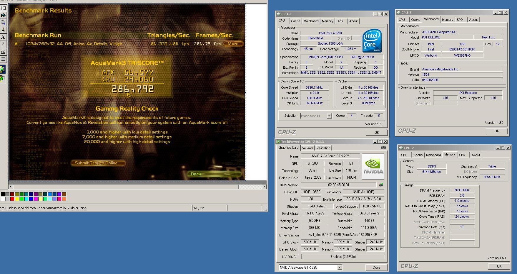
Task: Select the Rounded Rectangle tool in Paint
Action: [x=3, y=59]
